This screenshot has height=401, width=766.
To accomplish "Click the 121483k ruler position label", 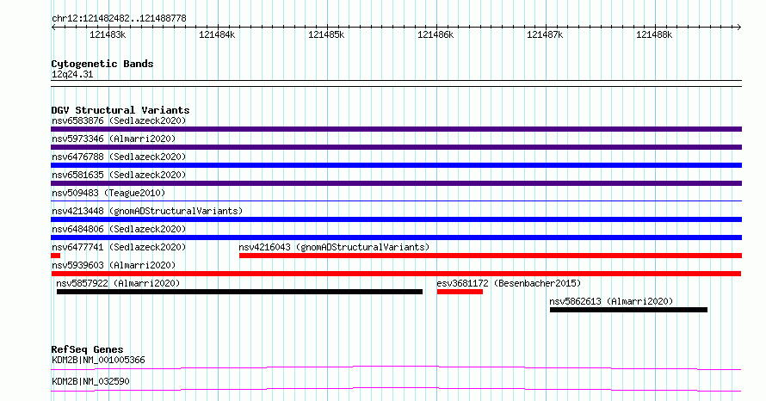I will pos(108,35).
